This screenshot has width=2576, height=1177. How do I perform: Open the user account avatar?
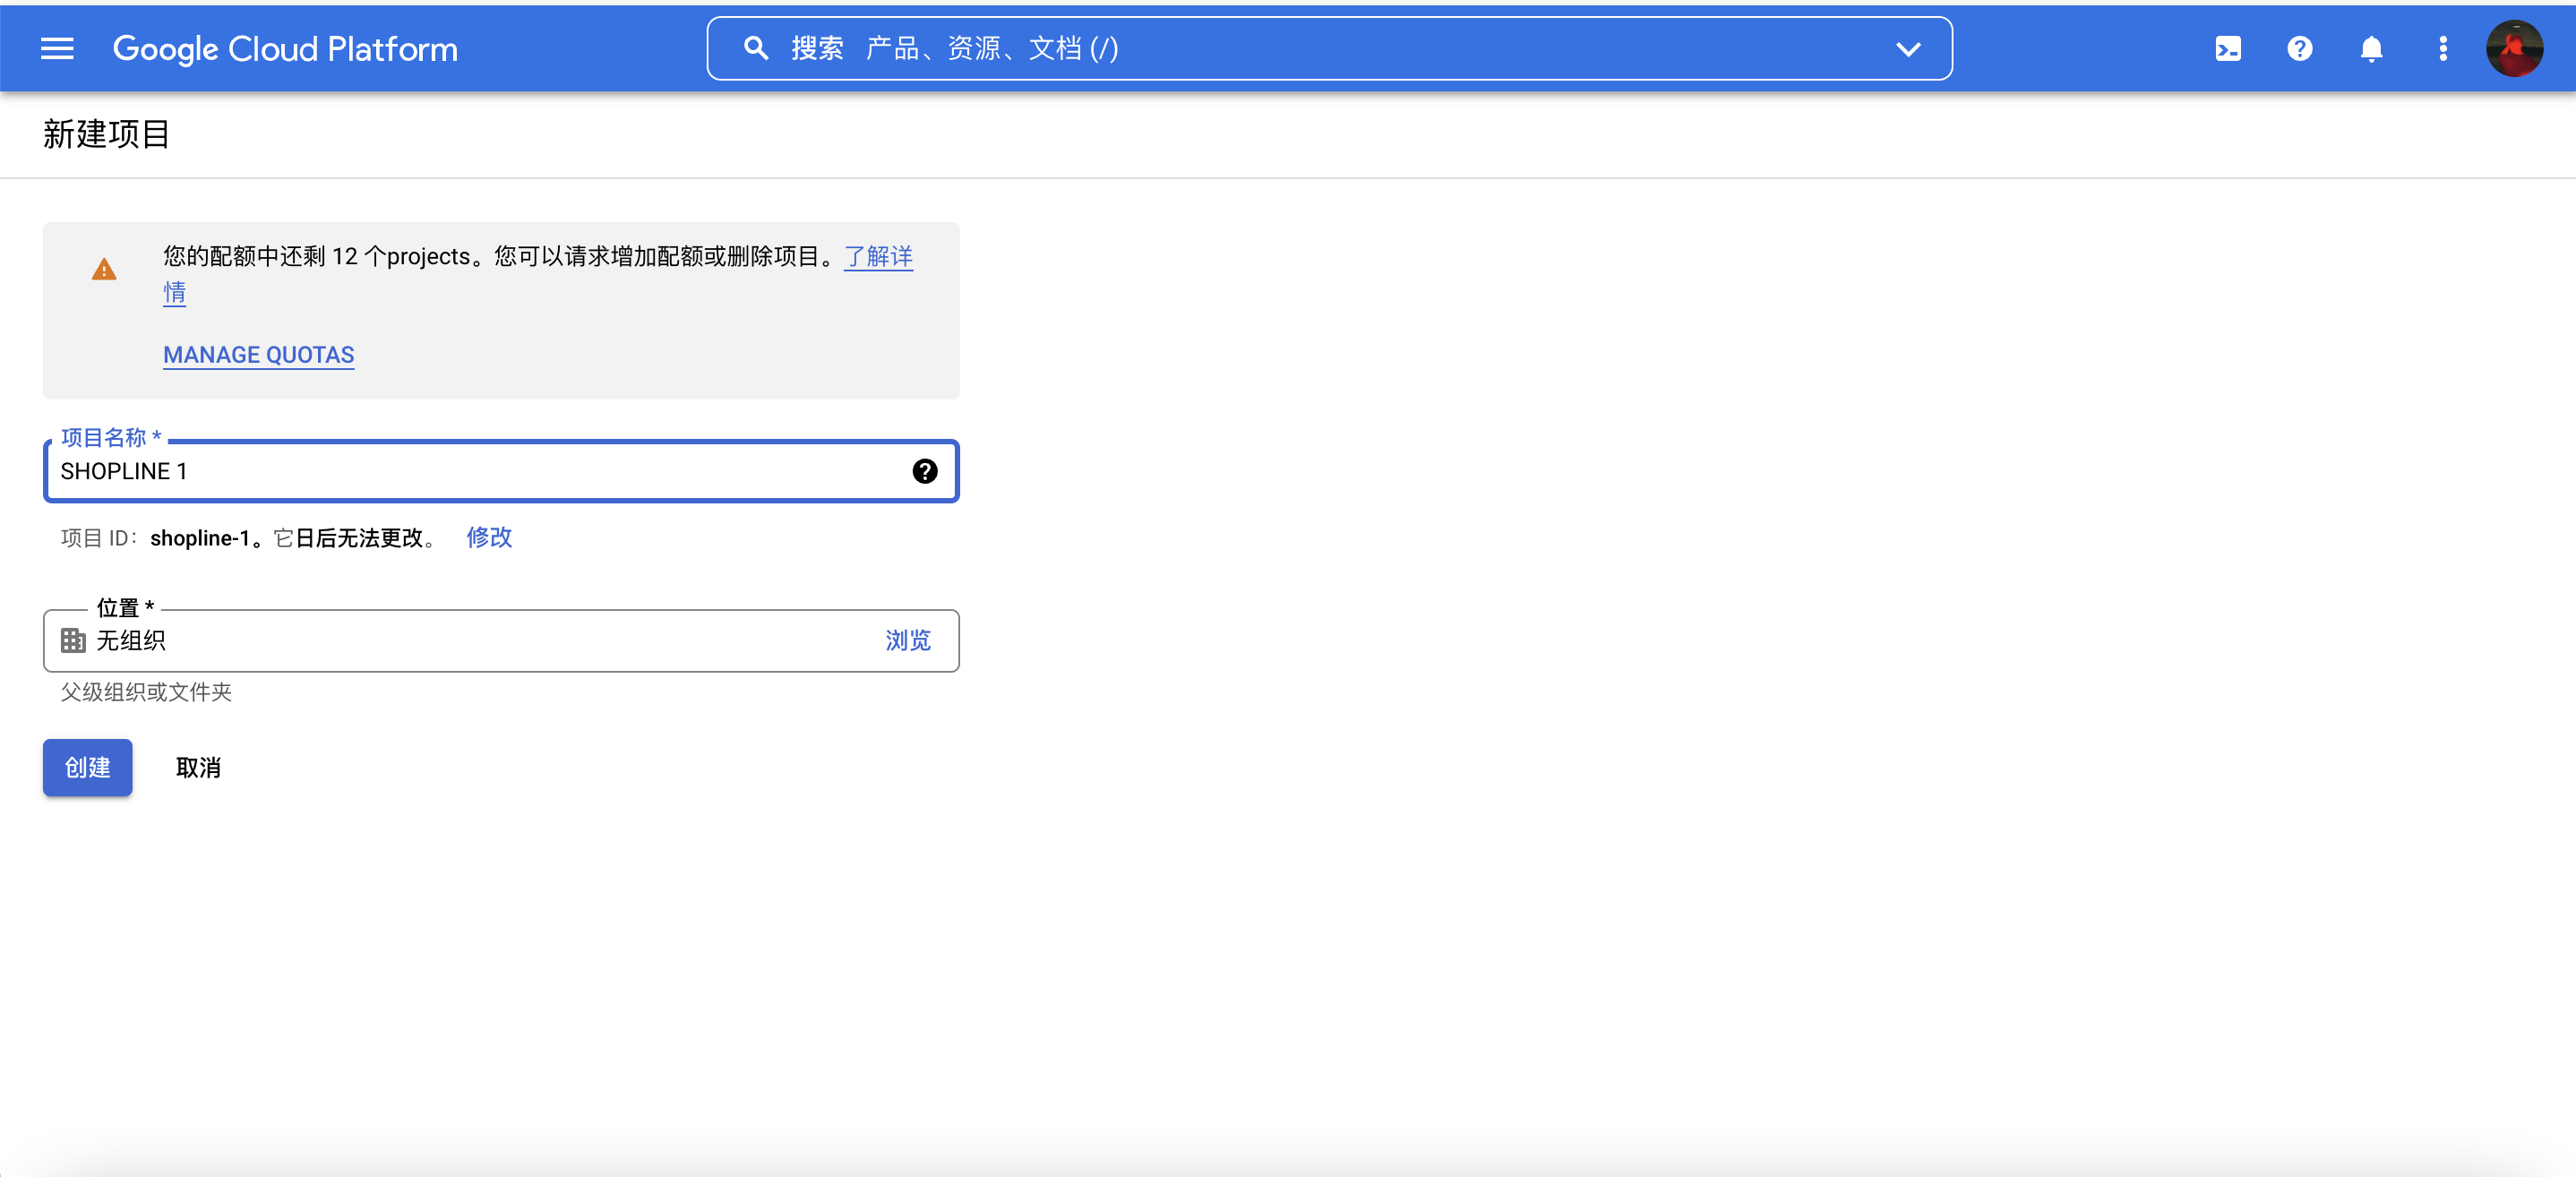(x=2514, y=48)
